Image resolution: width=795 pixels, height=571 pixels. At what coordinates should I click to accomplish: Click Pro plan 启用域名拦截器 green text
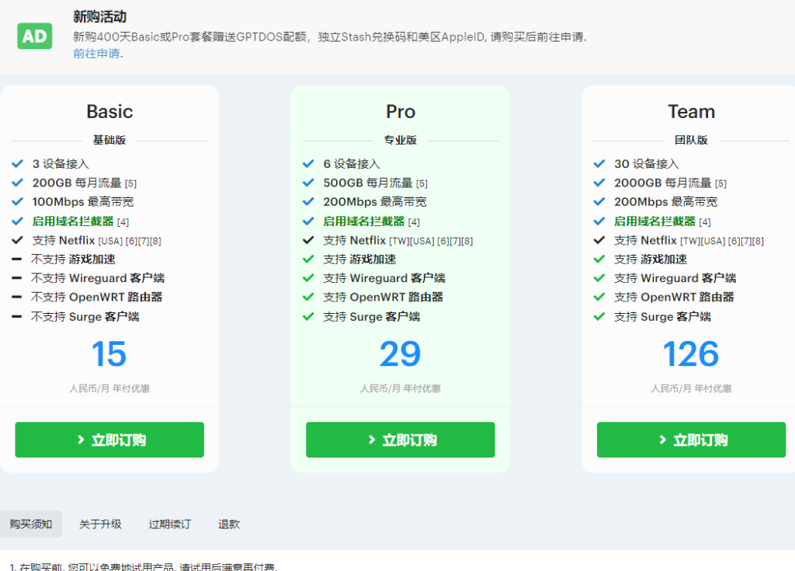(363, 221)
